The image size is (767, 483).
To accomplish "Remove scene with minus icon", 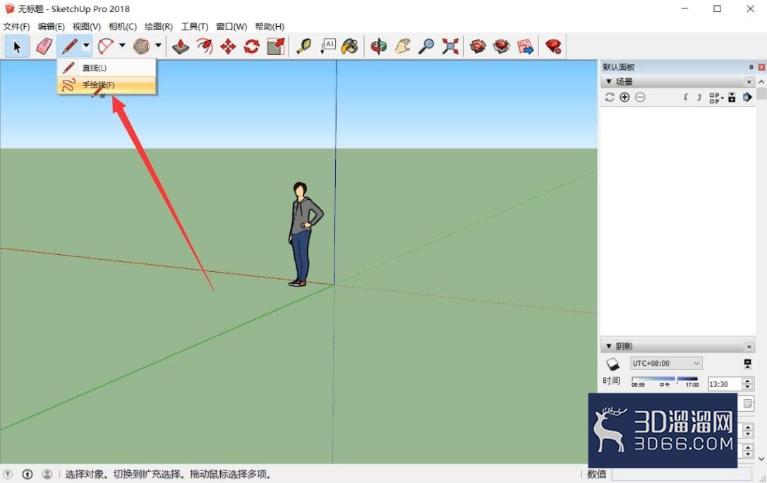I will click(x=640, y=97).
